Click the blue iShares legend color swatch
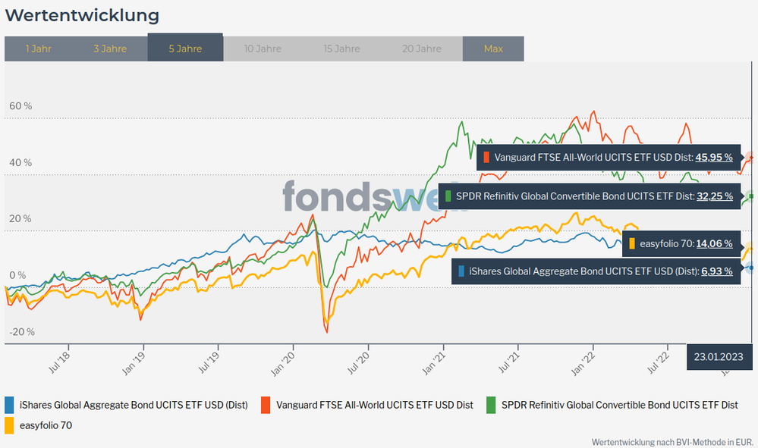Screen dimensions: 758x448 click(x=9, y=405)
